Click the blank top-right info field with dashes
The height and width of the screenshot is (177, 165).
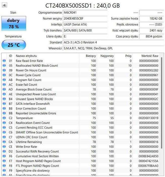151,13
